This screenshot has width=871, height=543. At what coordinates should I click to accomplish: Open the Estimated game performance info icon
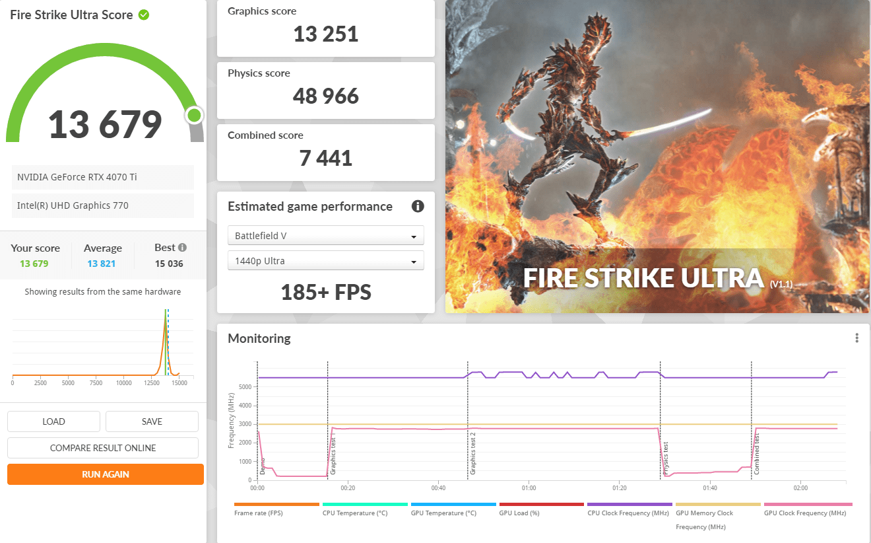point(418,206)
